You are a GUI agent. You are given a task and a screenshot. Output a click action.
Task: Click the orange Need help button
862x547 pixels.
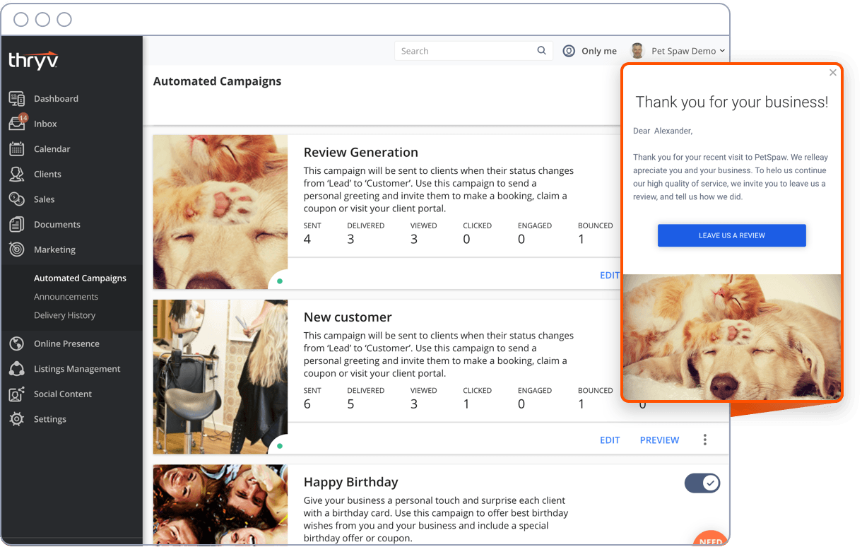(x=709, y=539)
